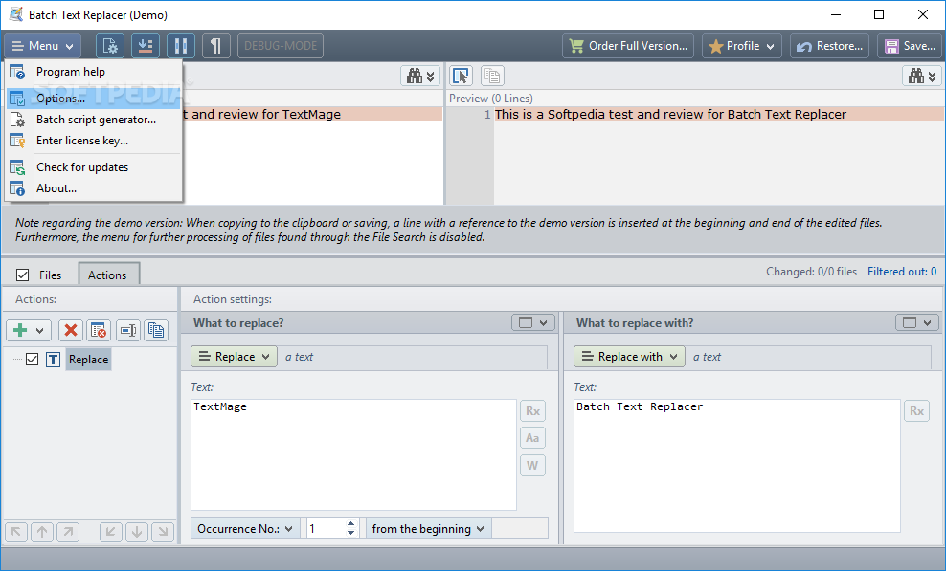Open the Profile dropdown
Viewport: 946px width, 571px height.
(x=741, y=46)
